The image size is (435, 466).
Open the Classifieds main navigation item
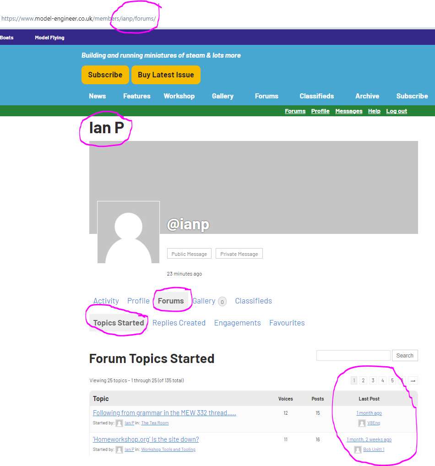coord(317,96)
